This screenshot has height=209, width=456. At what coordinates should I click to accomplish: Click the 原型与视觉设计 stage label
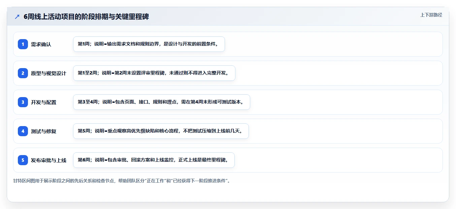point(48,73)
